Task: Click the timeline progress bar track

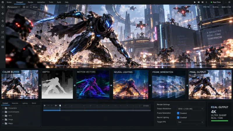Action: pos(97,110)
